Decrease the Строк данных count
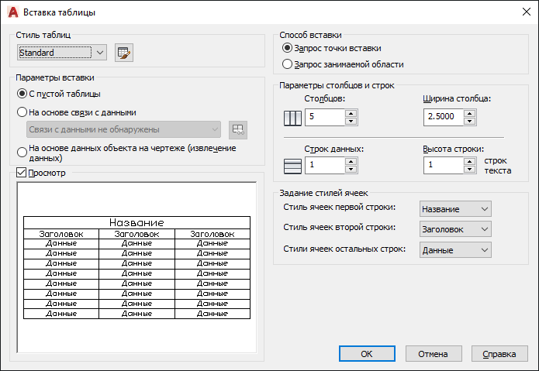 (x=351, y=169)
